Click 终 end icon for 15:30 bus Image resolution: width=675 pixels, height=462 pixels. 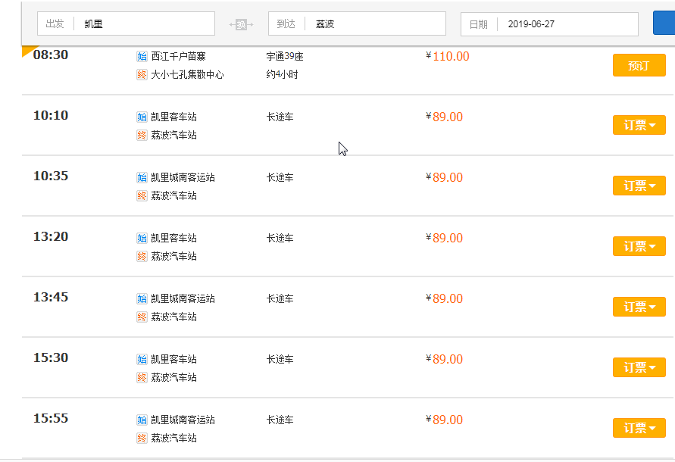click(x=142, y=378)
